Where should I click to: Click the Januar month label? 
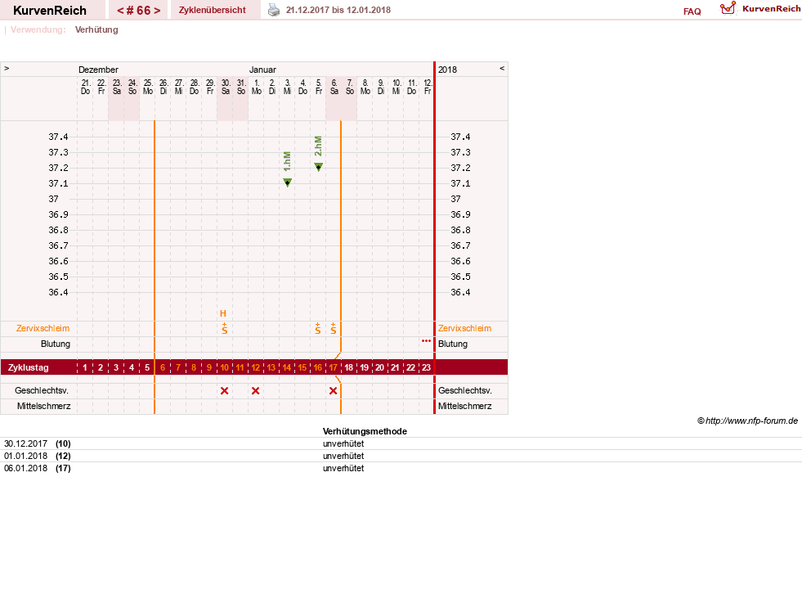pos(262,70)
